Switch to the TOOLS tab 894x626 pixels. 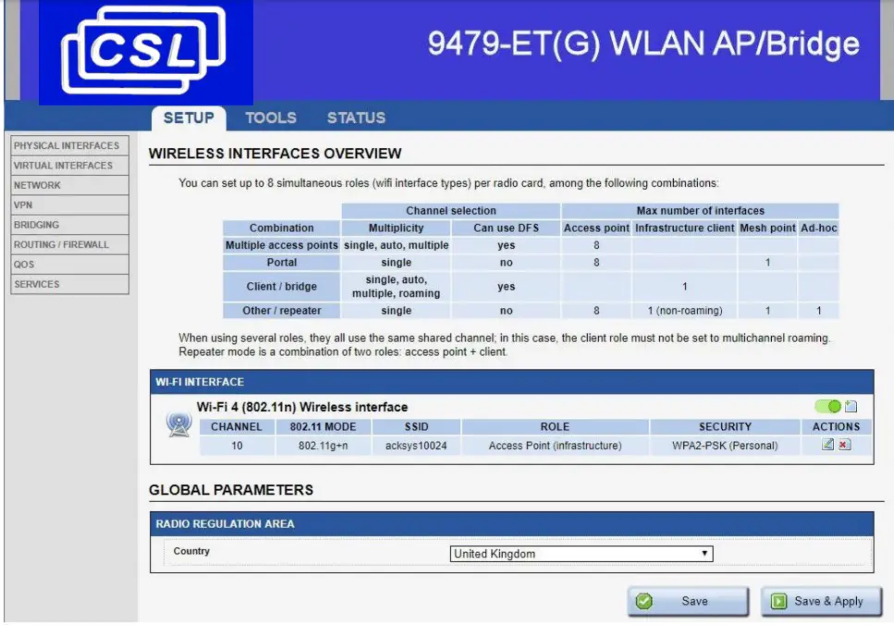(x=270, y=117)
